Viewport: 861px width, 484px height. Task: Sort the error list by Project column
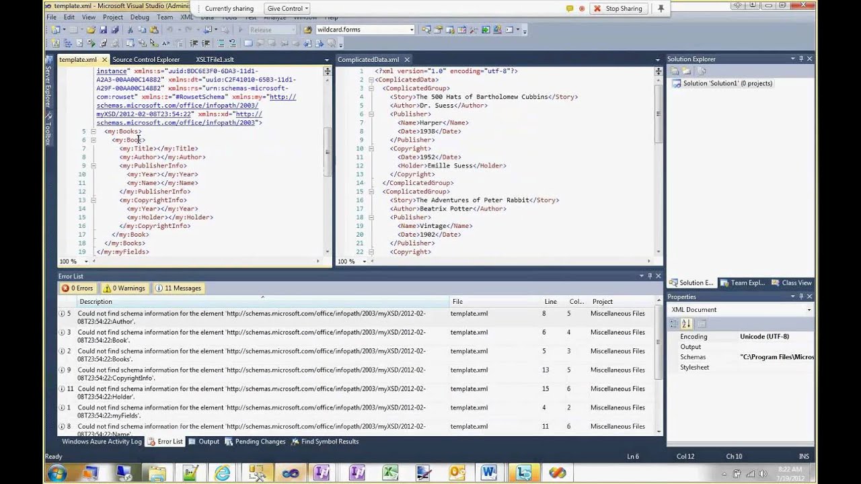pos(622,302)
